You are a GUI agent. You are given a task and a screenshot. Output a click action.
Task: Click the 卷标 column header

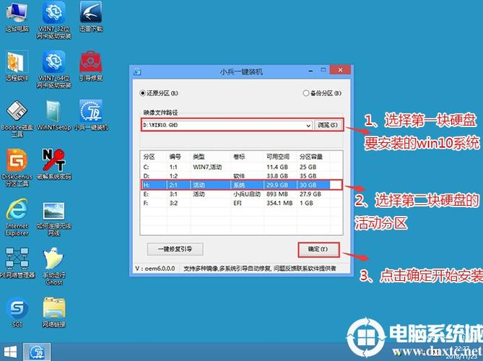[239, 157]
